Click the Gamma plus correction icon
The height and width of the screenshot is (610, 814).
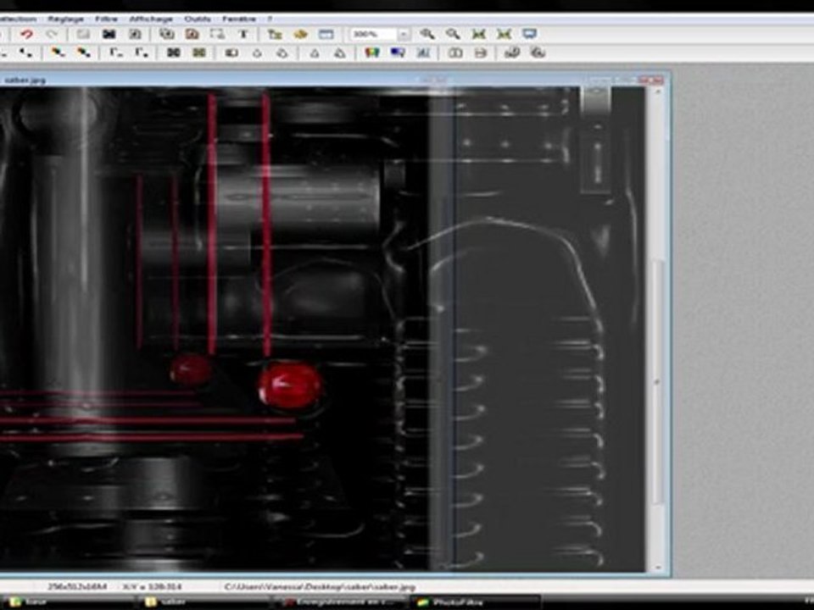coord(142,53)
